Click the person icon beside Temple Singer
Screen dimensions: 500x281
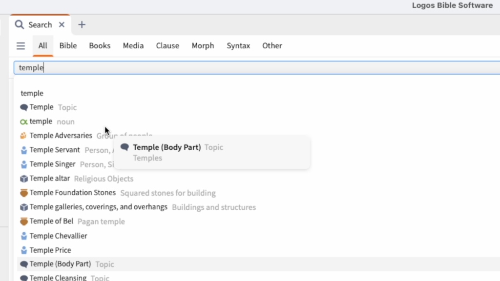point(23,164)
